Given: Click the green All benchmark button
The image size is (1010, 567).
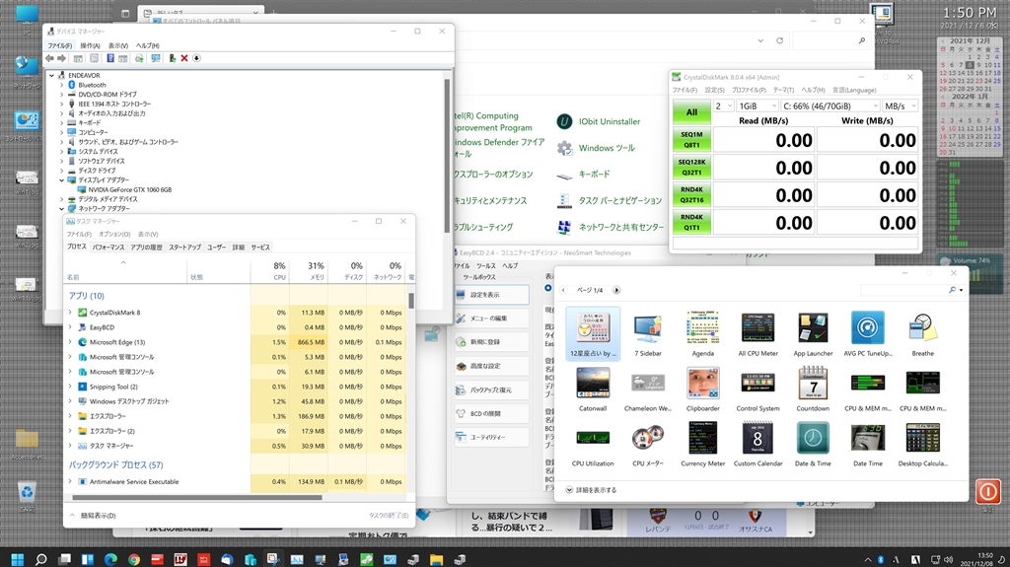Looking at the screenshot, I should (691, 111).
